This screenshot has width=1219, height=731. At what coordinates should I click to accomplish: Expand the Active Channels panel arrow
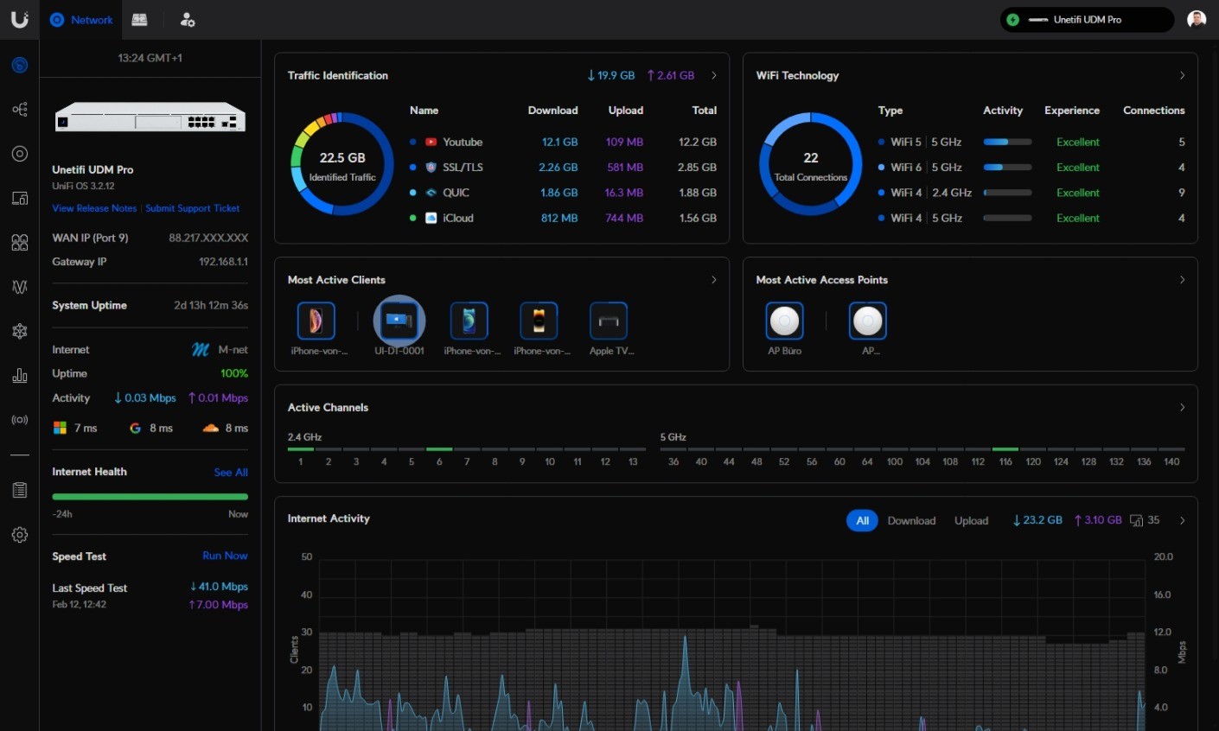pos(1182,408)
